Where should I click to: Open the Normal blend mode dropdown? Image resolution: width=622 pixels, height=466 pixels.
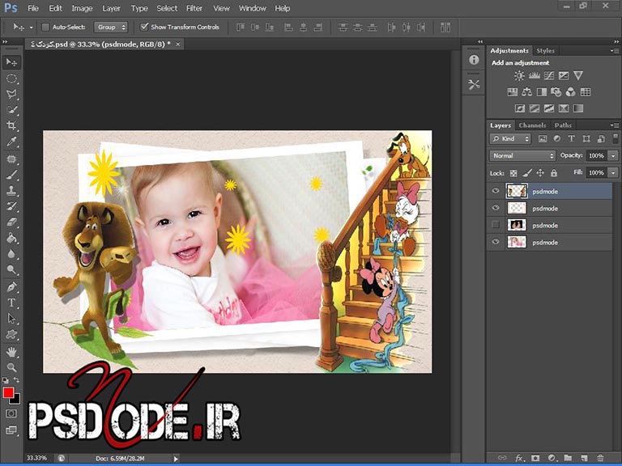[522, 155]
